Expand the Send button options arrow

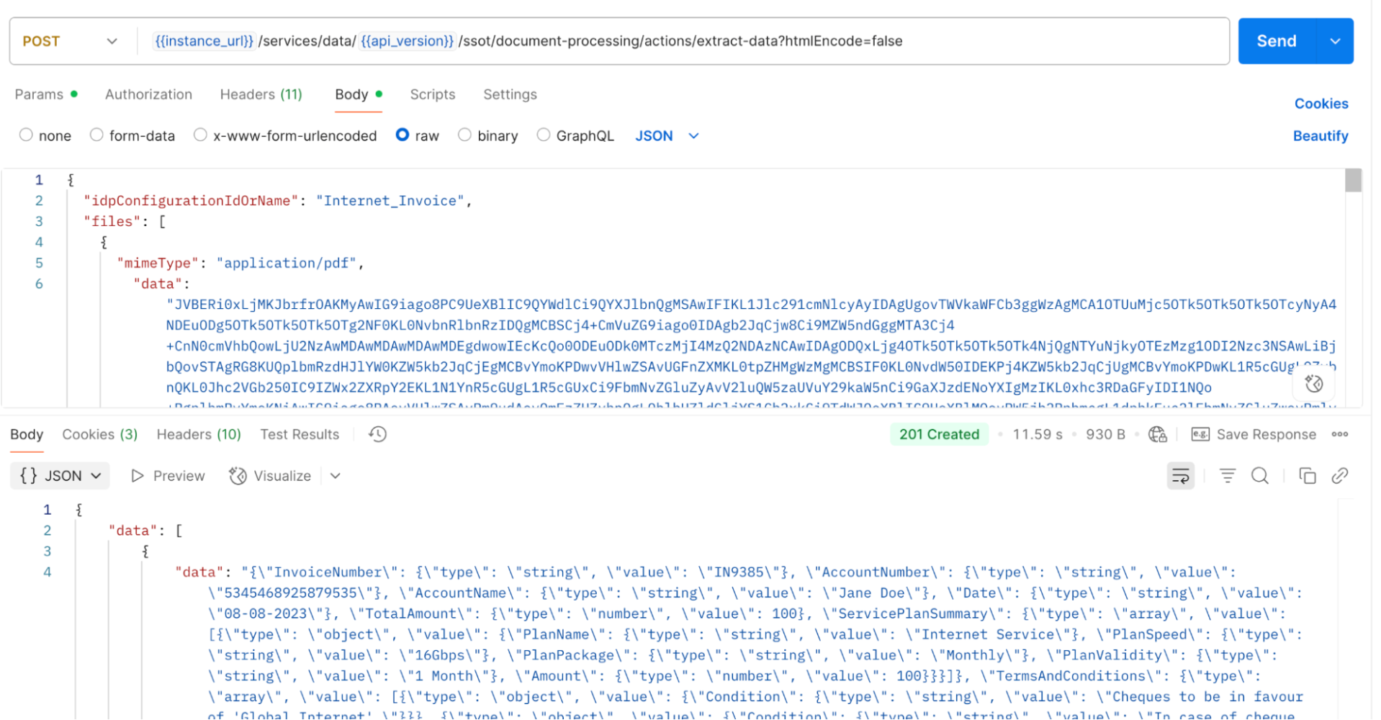tap(1336, 41)
